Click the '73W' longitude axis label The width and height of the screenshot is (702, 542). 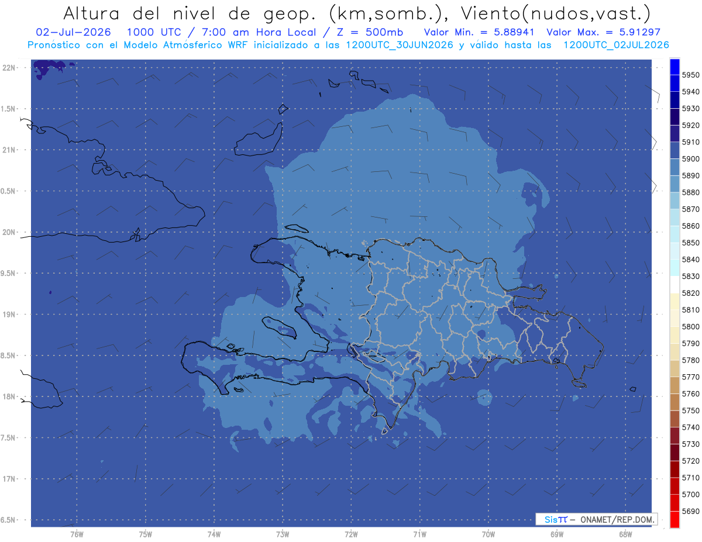283,534
